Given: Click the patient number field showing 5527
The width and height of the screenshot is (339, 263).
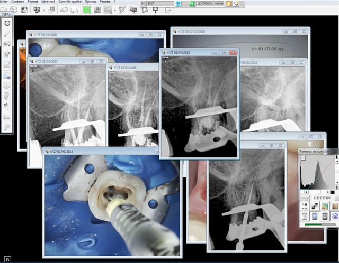Looking at the screenshot, I should coord(160,4).
